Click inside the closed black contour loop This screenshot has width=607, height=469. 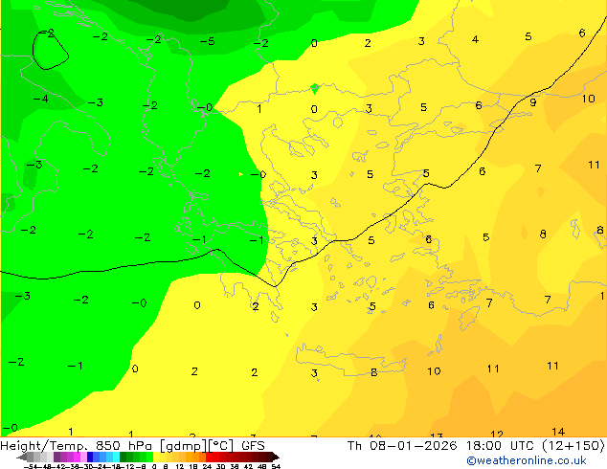(50, 53)
